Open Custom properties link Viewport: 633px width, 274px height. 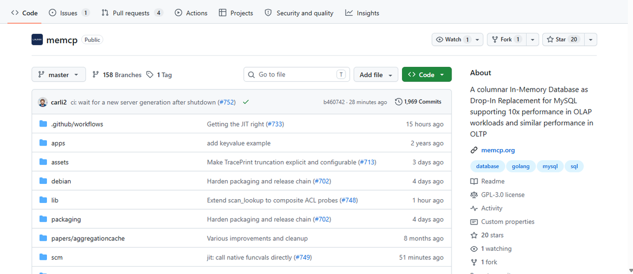tap(502, 222)
